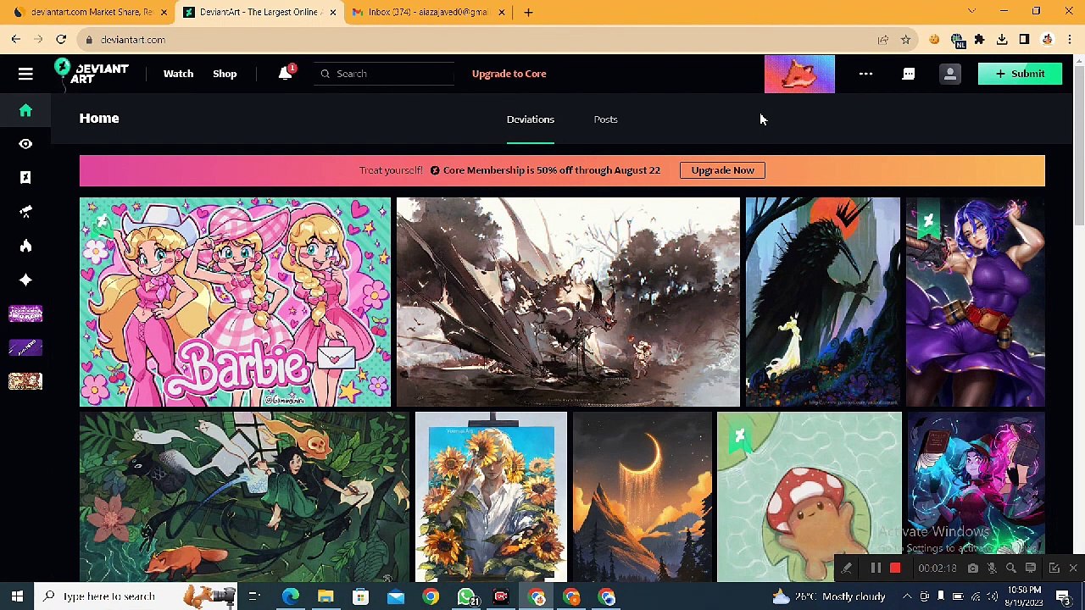This screenshot has height=610, width=1085.
Task: Click the pixel fox banner in header
Action: [799, 74]
